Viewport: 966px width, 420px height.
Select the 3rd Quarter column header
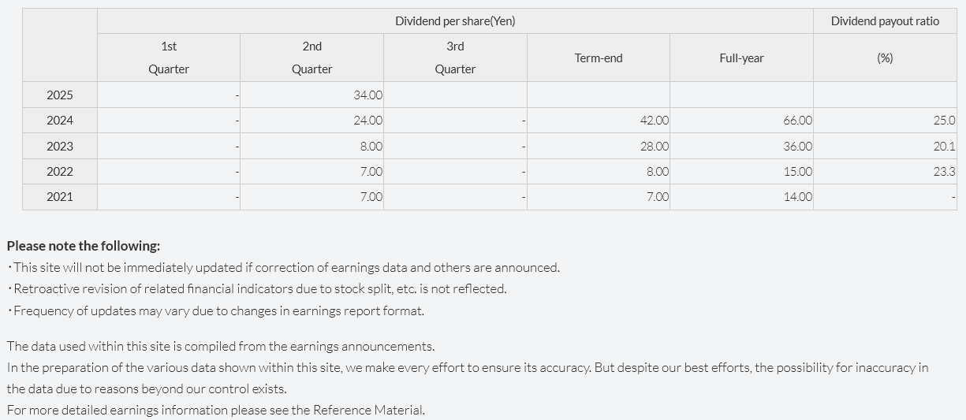click(x=455, y=58)
